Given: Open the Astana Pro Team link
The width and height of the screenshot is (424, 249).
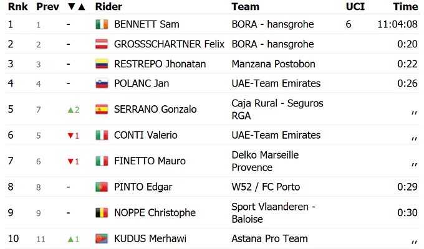Looking at the screenshot, I should click(269, 238).
